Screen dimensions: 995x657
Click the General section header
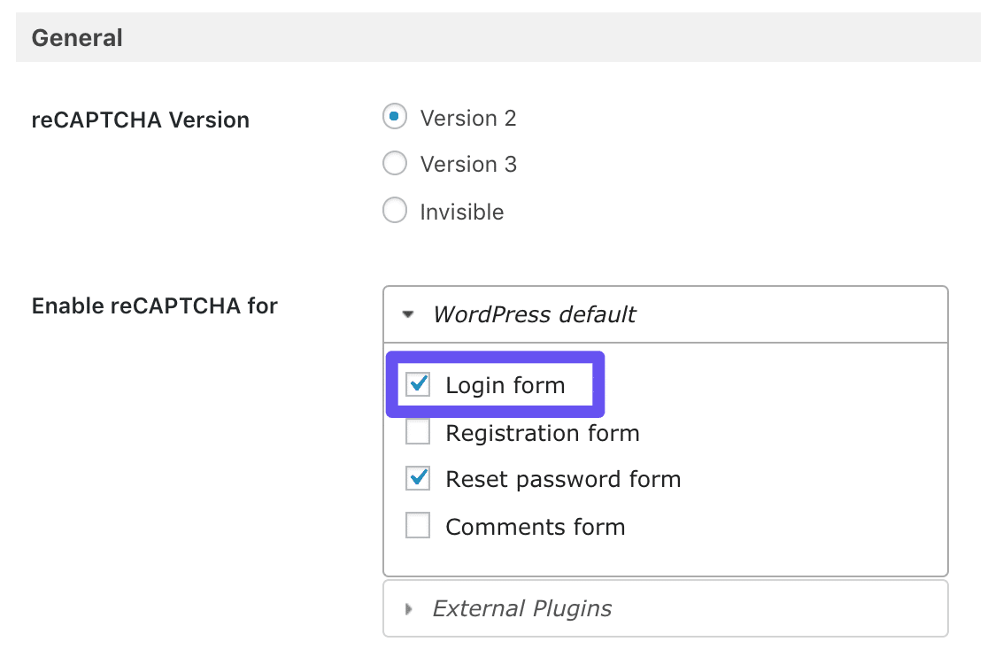[77, 37]
